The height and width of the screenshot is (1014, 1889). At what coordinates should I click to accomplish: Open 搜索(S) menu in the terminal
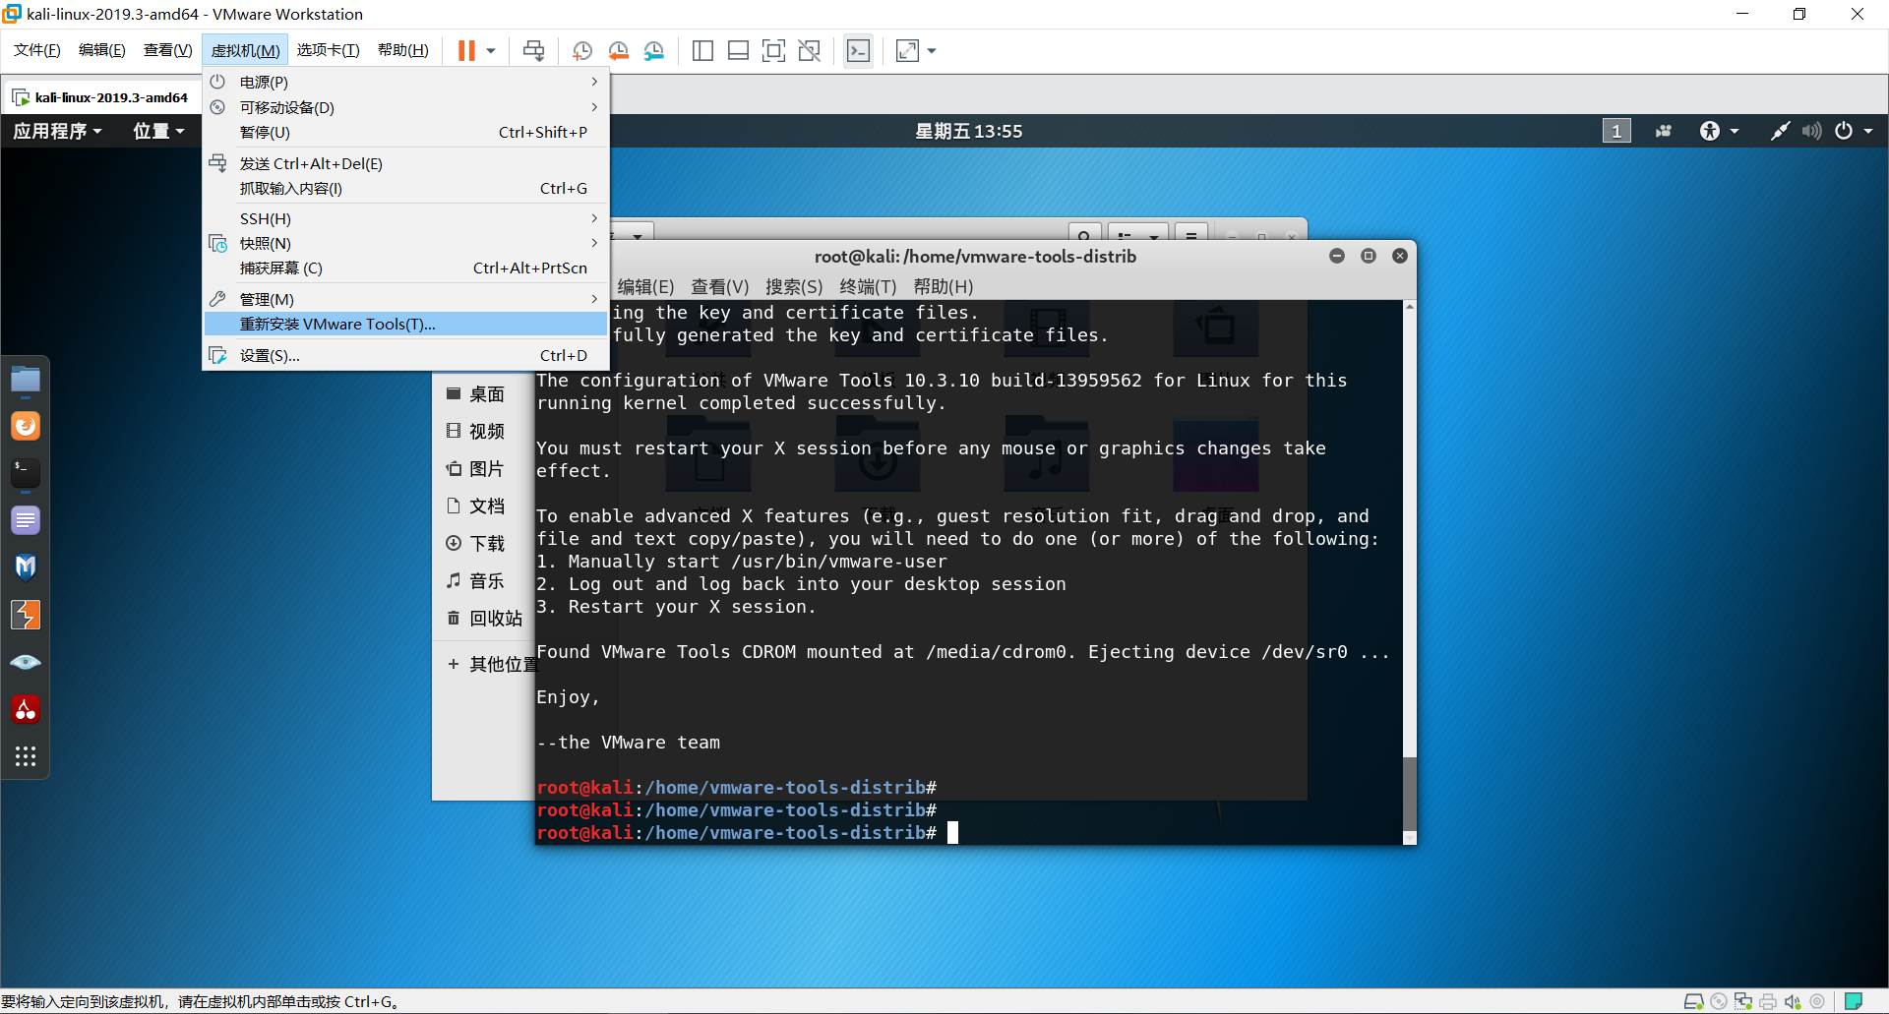coord(794,286)
